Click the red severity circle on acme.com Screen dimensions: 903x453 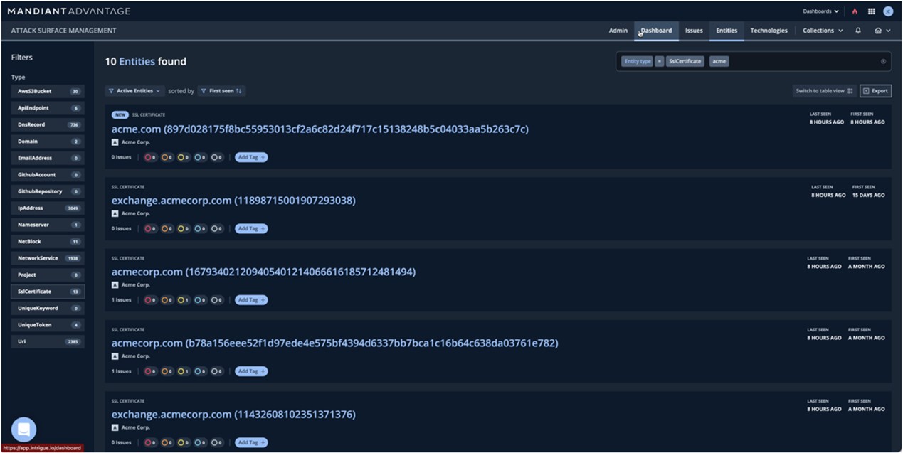coord(150,157)
